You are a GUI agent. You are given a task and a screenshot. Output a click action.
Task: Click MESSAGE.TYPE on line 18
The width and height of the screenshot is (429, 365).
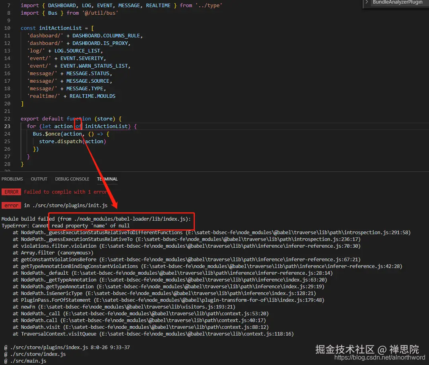pos(85,89)
